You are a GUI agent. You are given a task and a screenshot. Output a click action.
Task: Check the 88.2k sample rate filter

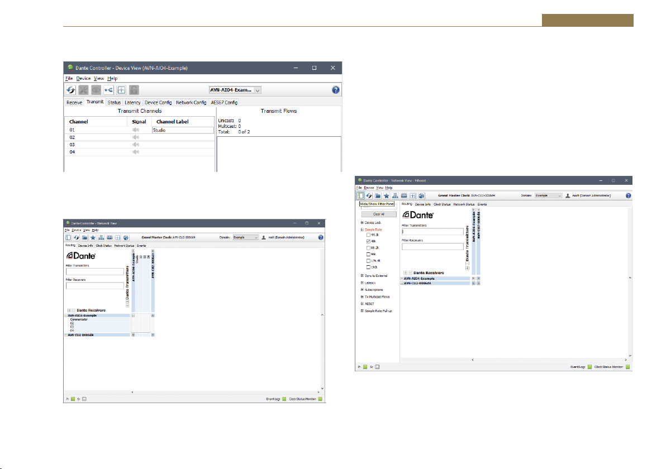[x=368, y=248]
